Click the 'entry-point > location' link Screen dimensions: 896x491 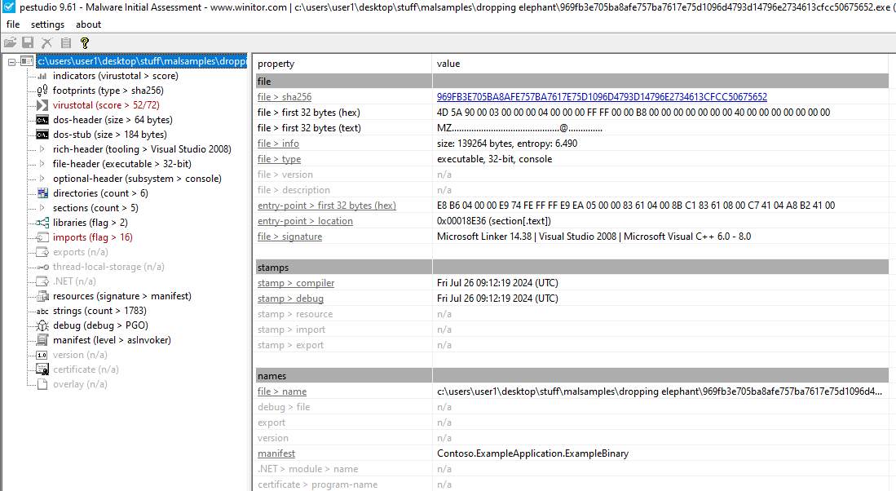tap(305, 221)
